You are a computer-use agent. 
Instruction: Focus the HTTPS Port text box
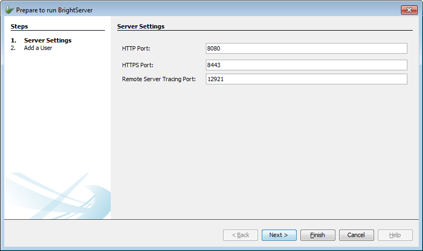coord(306,65)
